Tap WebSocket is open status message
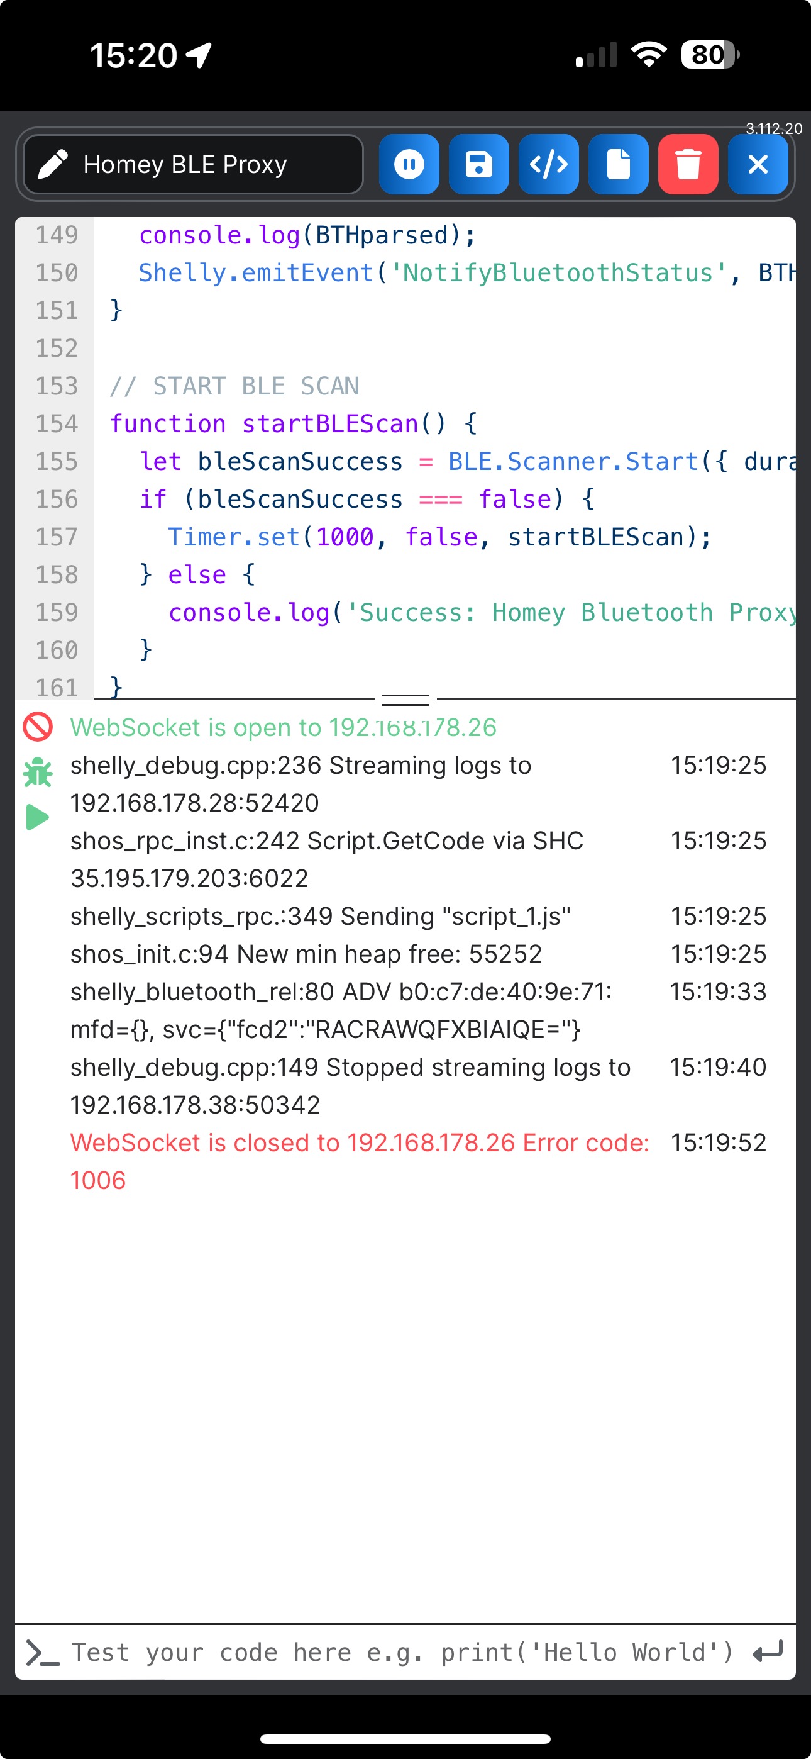This screenshot has width=811, height=1759. (x=284, y=727)
